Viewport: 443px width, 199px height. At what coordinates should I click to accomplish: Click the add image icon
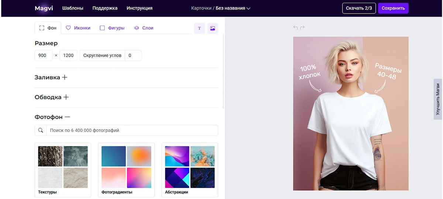pyautogui.click(x=212, y=28)
